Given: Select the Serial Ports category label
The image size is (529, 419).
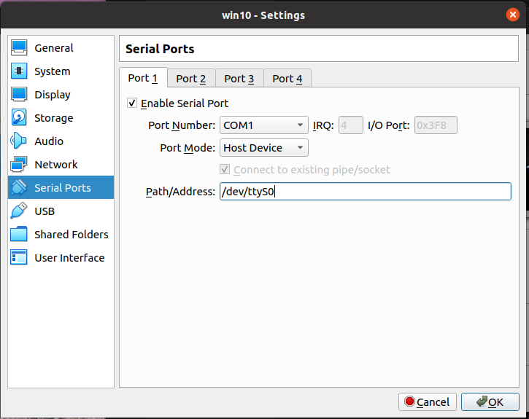Looking at the screenshot, I should 63,187.
